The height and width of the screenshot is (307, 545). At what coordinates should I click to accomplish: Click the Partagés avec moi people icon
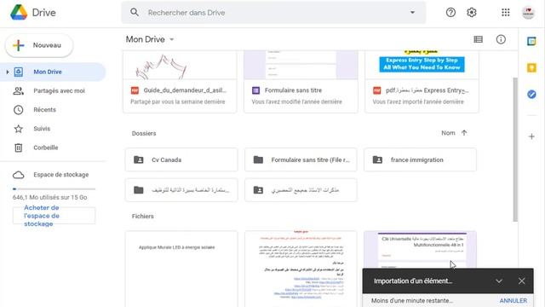[19, 91]
